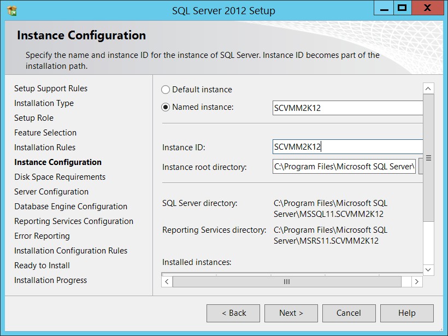Proceed with the Next > button
This screenshot has width=448, height=336.
pyautogui.click(x=291, y=313)
